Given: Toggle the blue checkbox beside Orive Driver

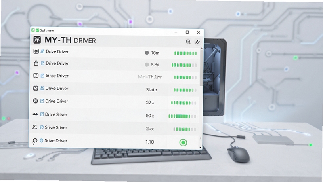Looking at the screenshot, I should (42, 88).
